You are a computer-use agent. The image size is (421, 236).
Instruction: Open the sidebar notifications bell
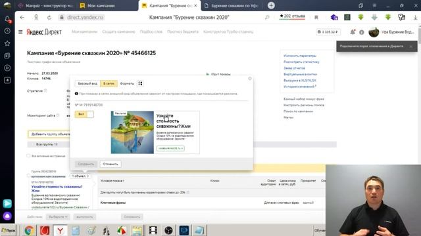pyautogui.click(x=7, y=19)
